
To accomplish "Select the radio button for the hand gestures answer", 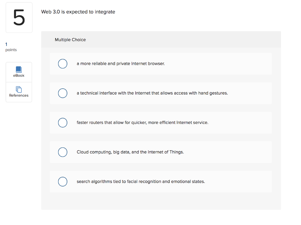I will click(63, 93).
